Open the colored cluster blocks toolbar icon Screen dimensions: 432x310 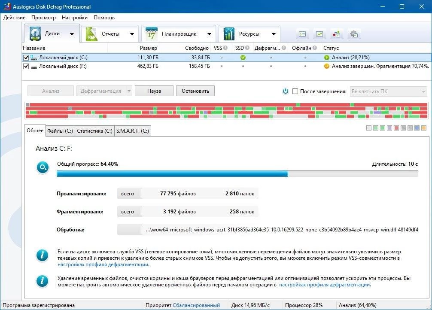tap(337, 34)
